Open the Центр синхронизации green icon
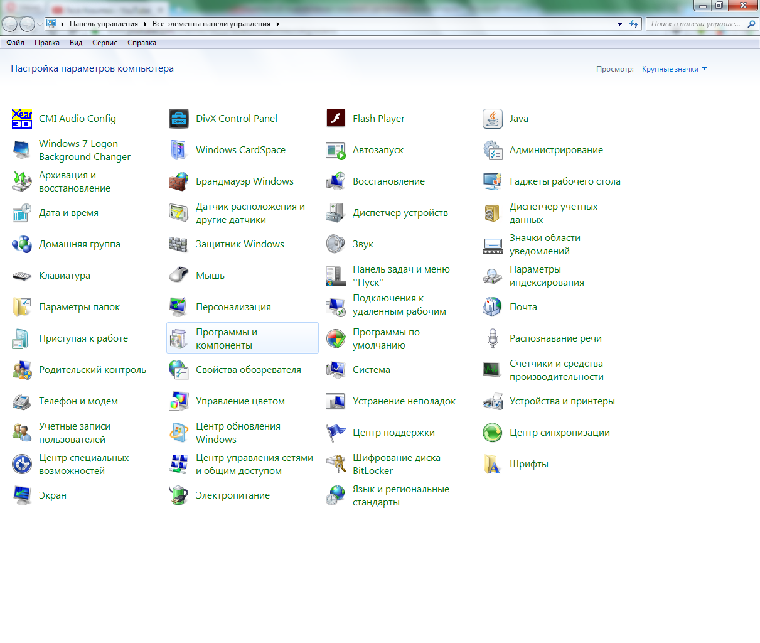This screenshot has width=760, height=643. (493, 433)
